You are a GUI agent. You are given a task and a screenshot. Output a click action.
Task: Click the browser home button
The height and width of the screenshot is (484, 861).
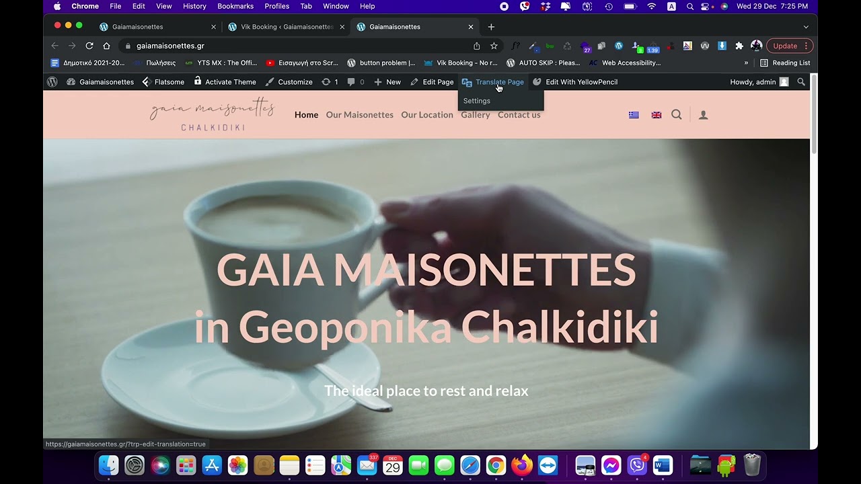click(106, 46)
